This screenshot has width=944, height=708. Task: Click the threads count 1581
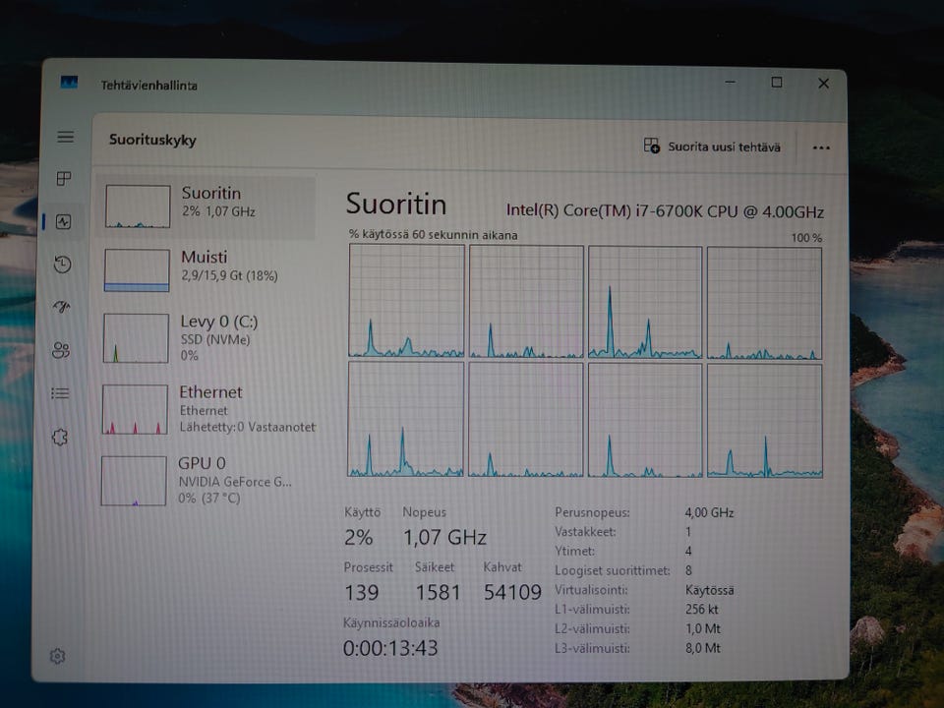pos(438,592)
